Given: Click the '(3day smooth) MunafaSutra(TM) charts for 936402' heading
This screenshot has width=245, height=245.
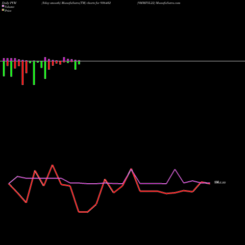Looking at the screenshot, I should [76, 3].
